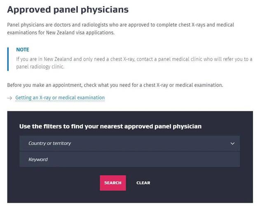Viewport: 258px width, 206px height.
Task: Click the Approved panel physicians heading
Action: (x=68, y=9)
